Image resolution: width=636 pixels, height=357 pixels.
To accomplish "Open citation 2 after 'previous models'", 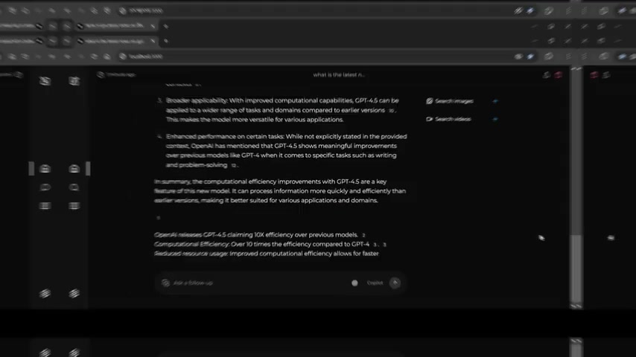I will click(363, 235).
